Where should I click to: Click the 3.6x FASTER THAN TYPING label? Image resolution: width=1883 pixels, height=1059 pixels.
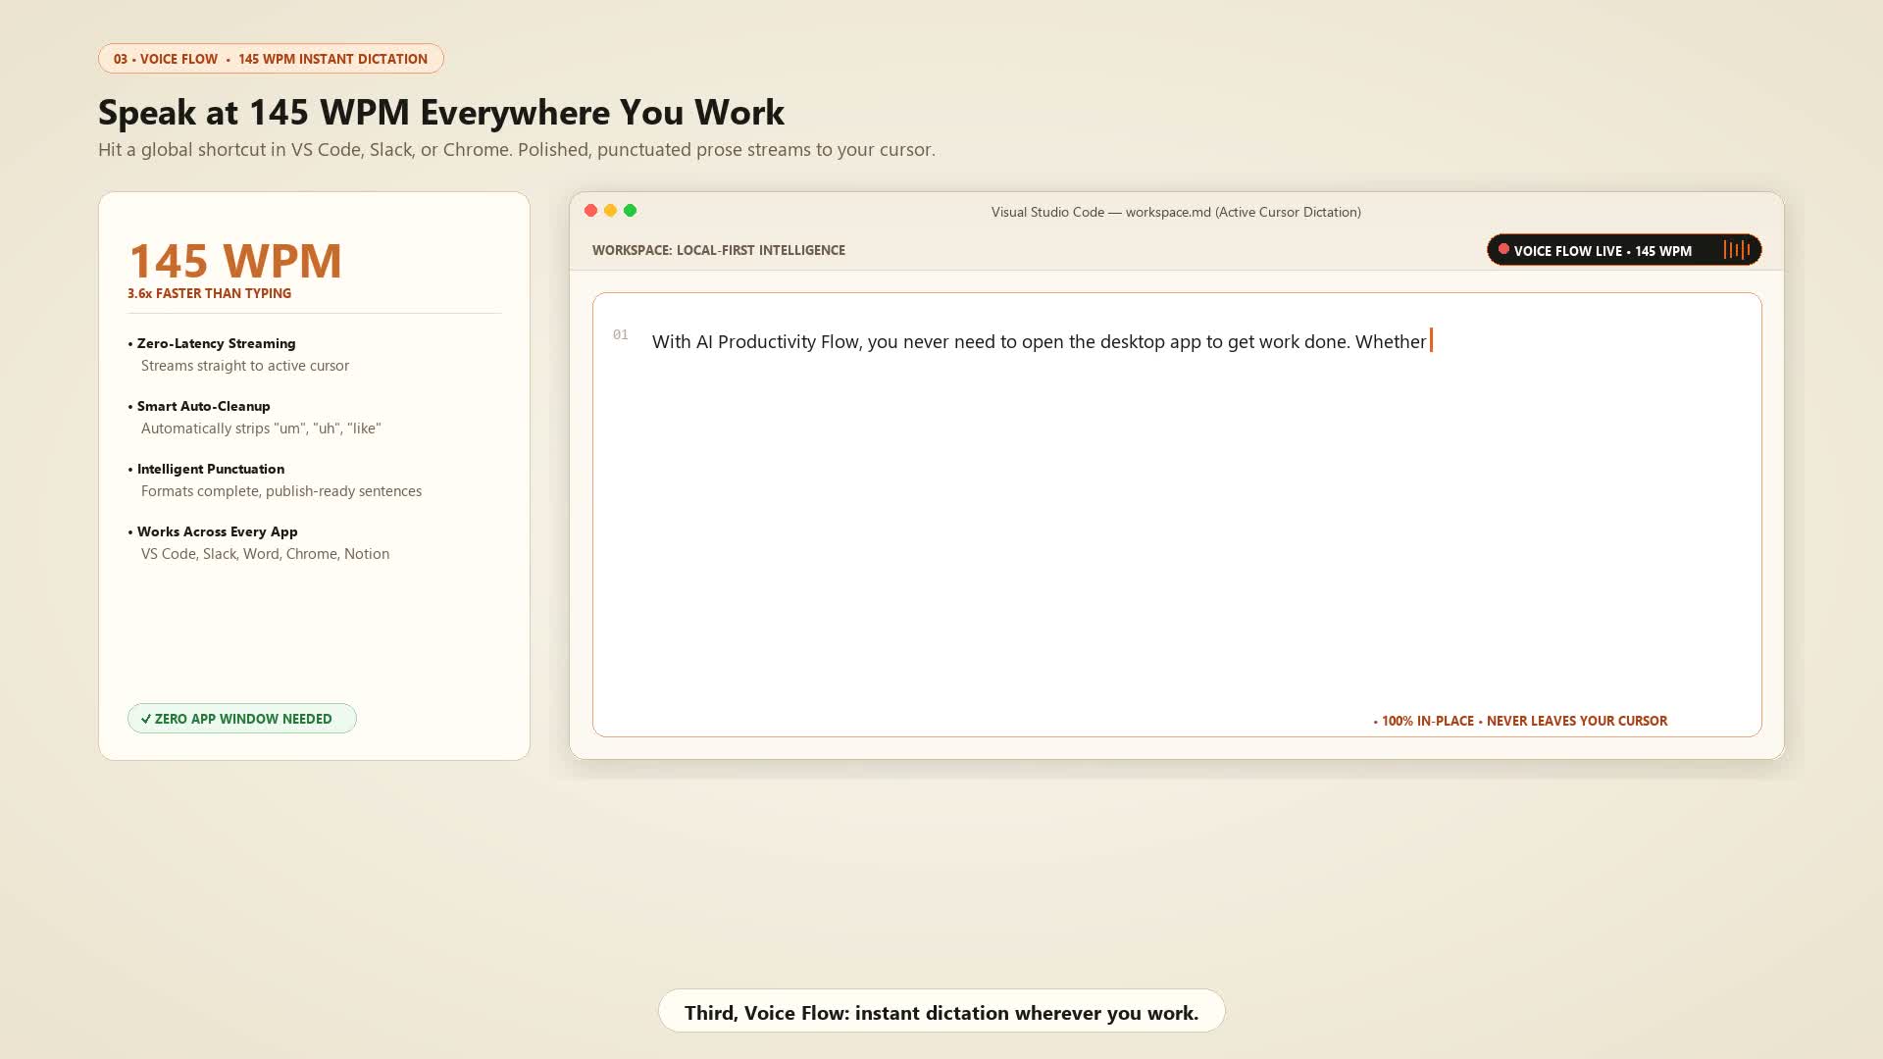point(210,294)
